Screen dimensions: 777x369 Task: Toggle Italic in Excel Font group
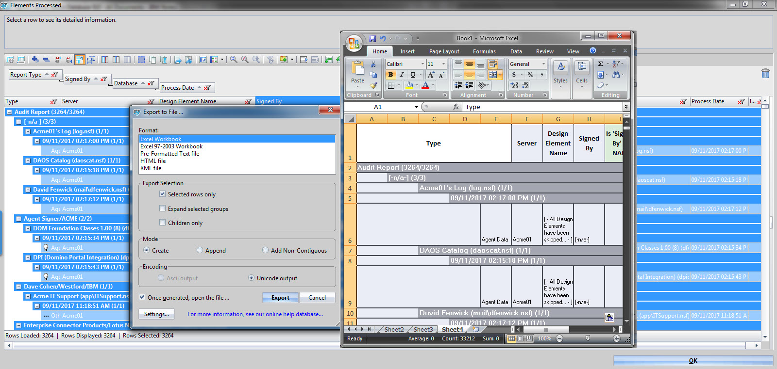point(402,75)
